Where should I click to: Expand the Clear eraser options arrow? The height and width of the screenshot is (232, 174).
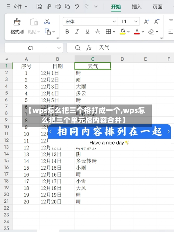coord(157,32)
